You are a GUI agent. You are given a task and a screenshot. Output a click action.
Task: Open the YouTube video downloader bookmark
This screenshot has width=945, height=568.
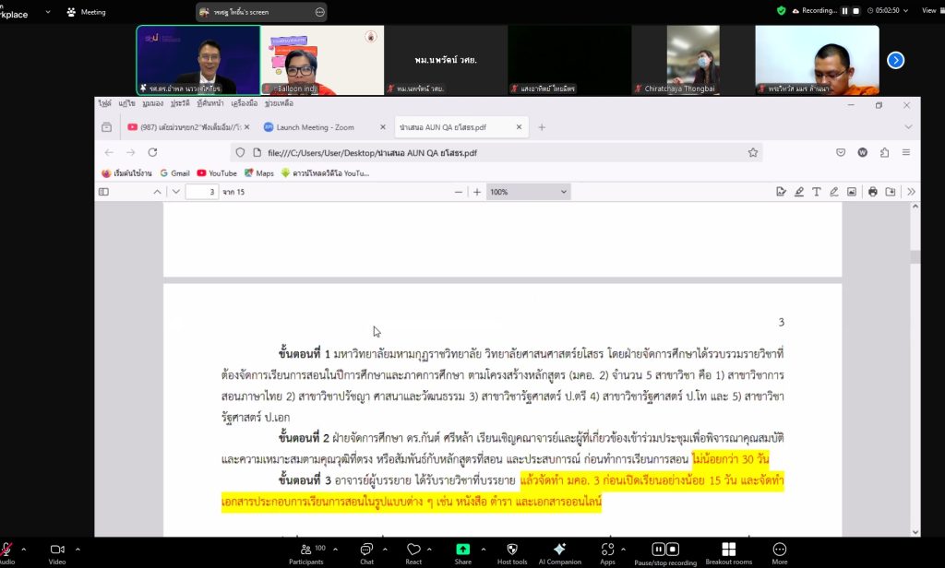pyautogui.click(x=325, y=172)
